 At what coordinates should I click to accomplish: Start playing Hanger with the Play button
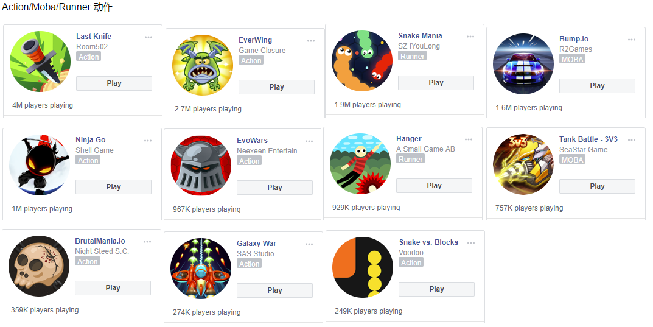pos(434,186)
